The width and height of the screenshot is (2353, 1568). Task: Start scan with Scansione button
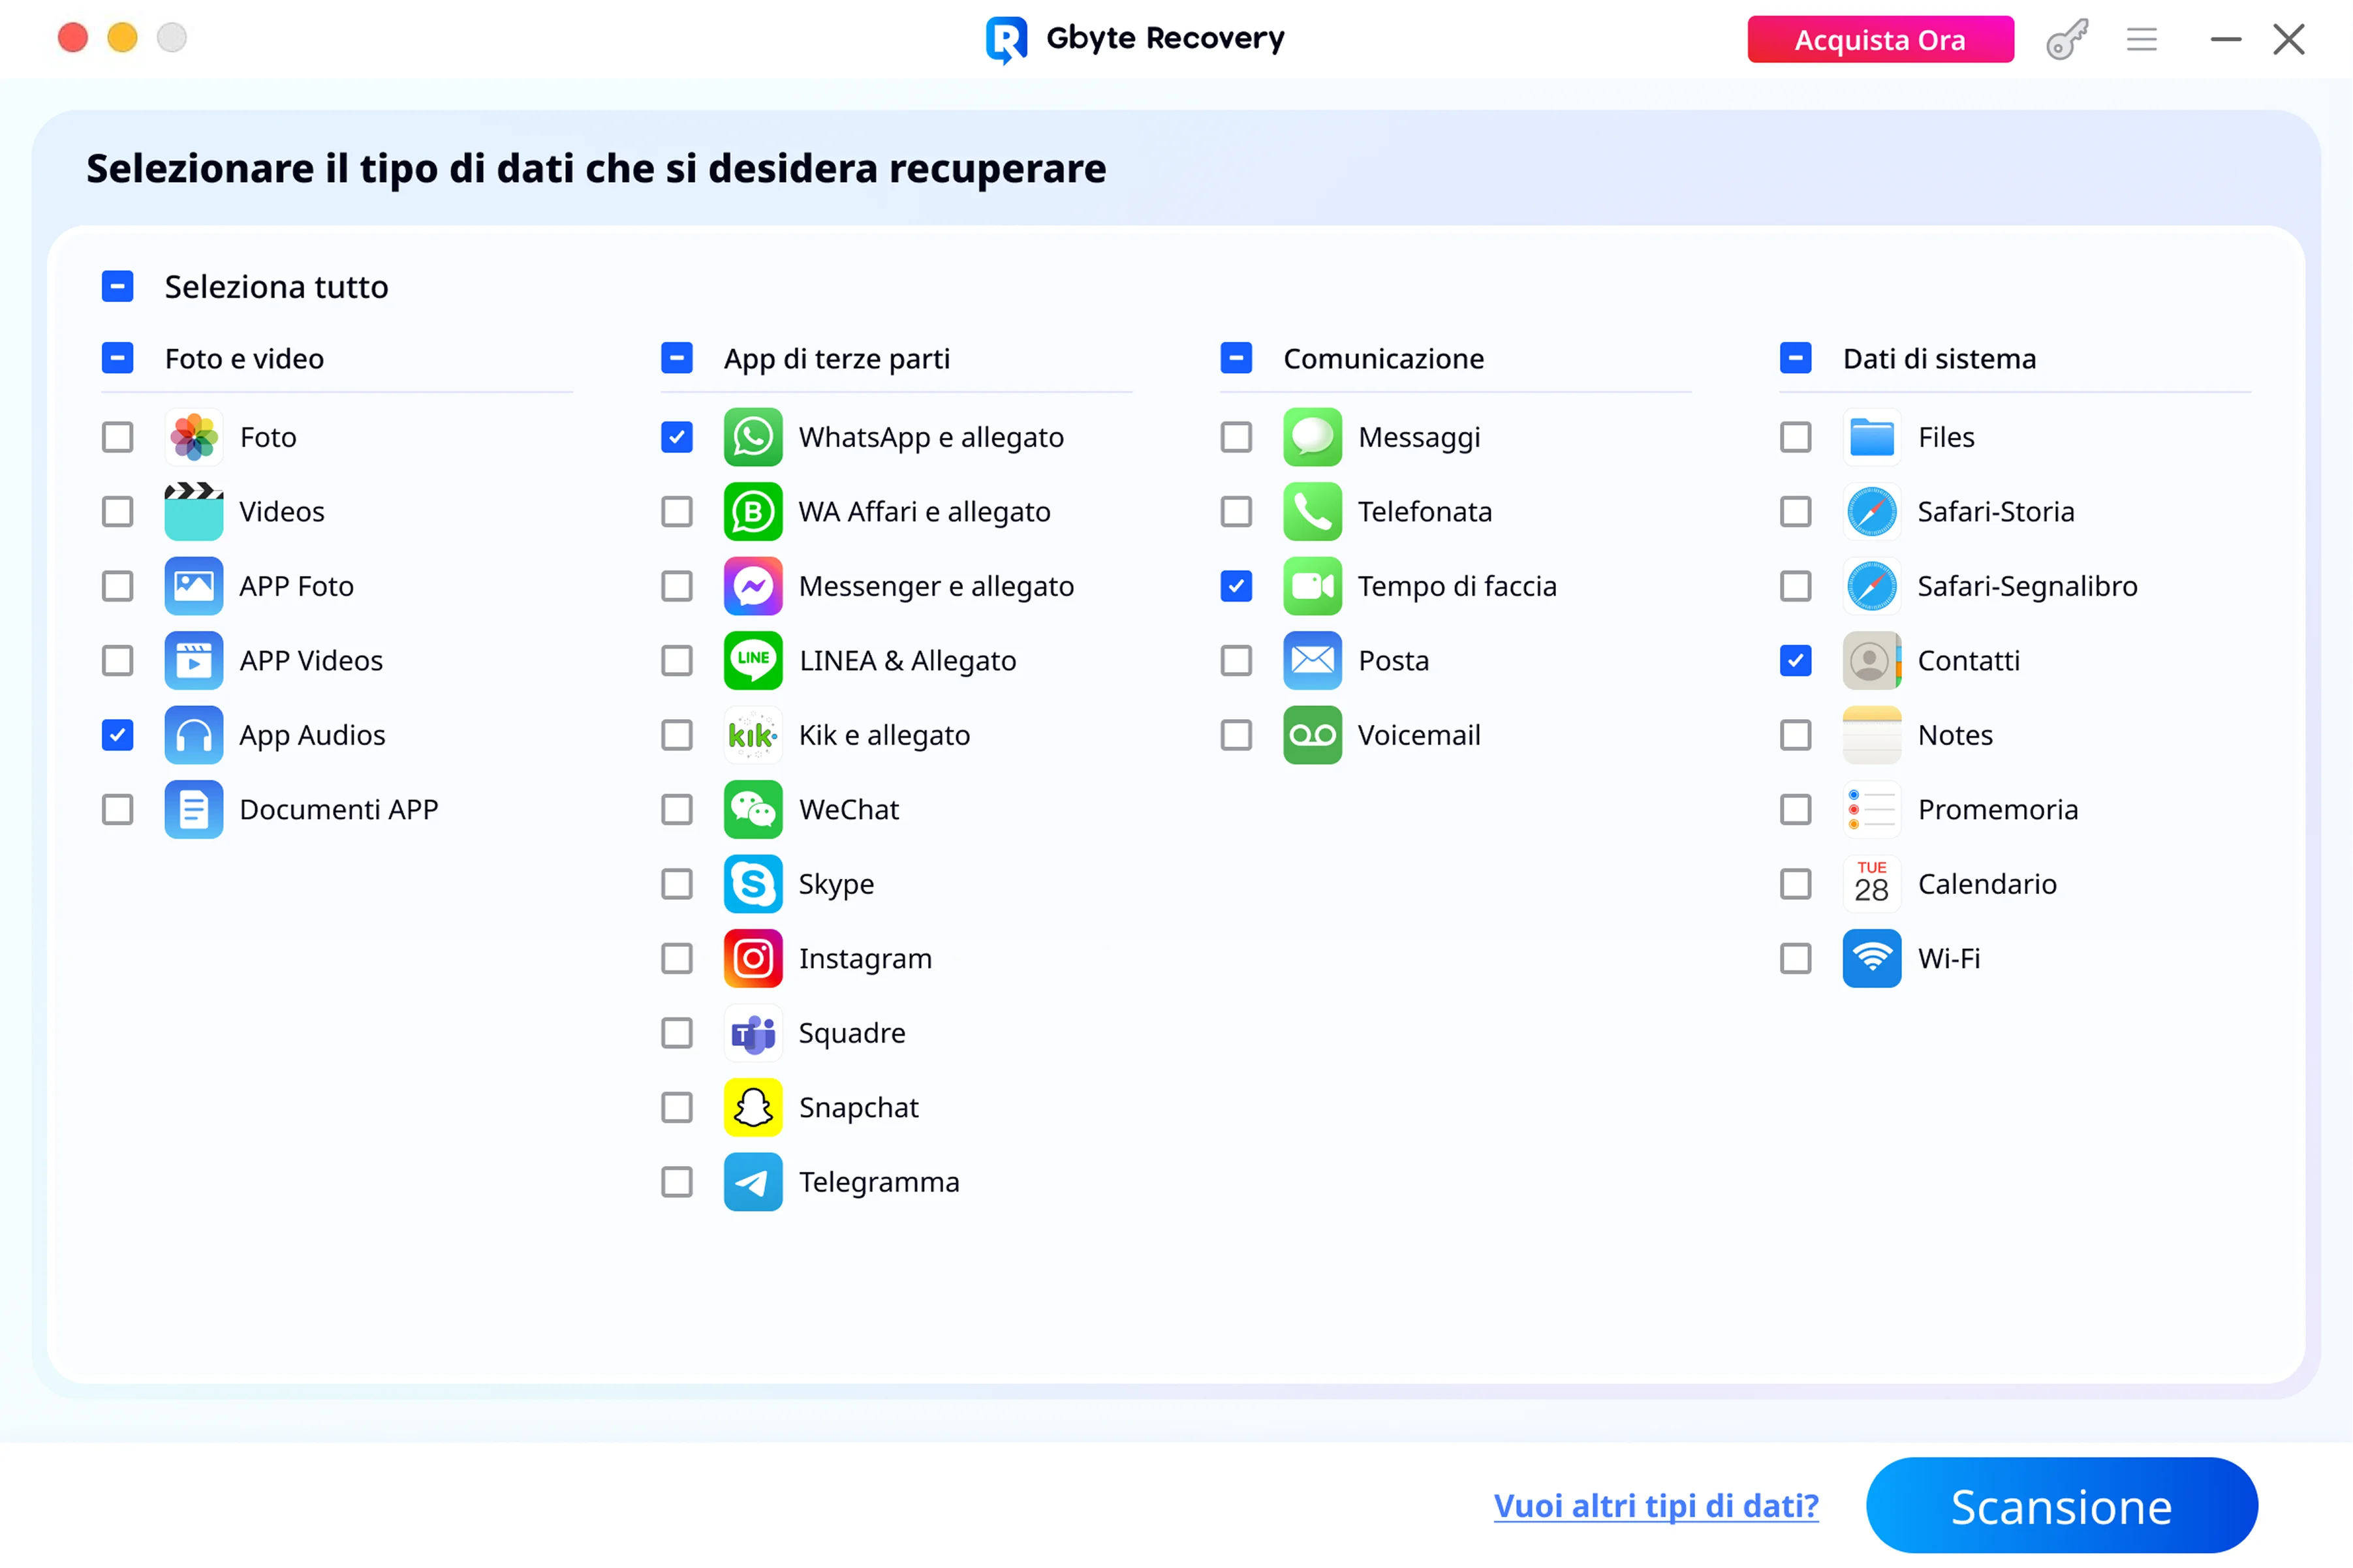pyautogui.click(x=2061, y=1505)
